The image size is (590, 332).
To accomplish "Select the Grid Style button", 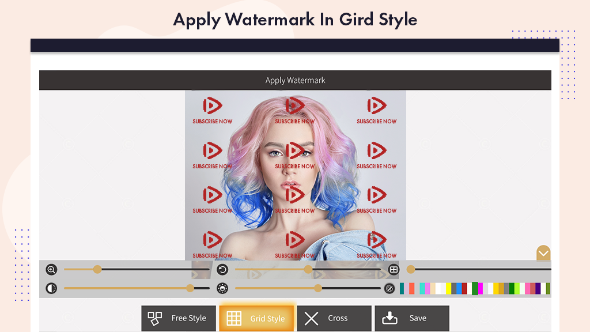I will click(256, 318).
